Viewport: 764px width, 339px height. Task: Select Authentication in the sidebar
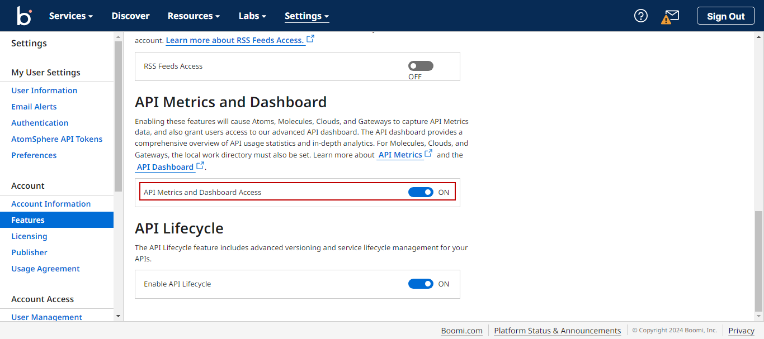(x=40, y=123)
